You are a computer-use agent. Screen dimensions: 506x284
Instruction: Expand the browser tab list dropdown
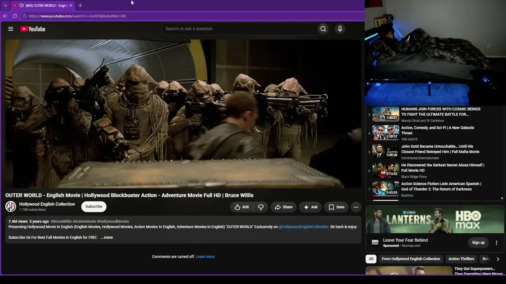[5, 6]
